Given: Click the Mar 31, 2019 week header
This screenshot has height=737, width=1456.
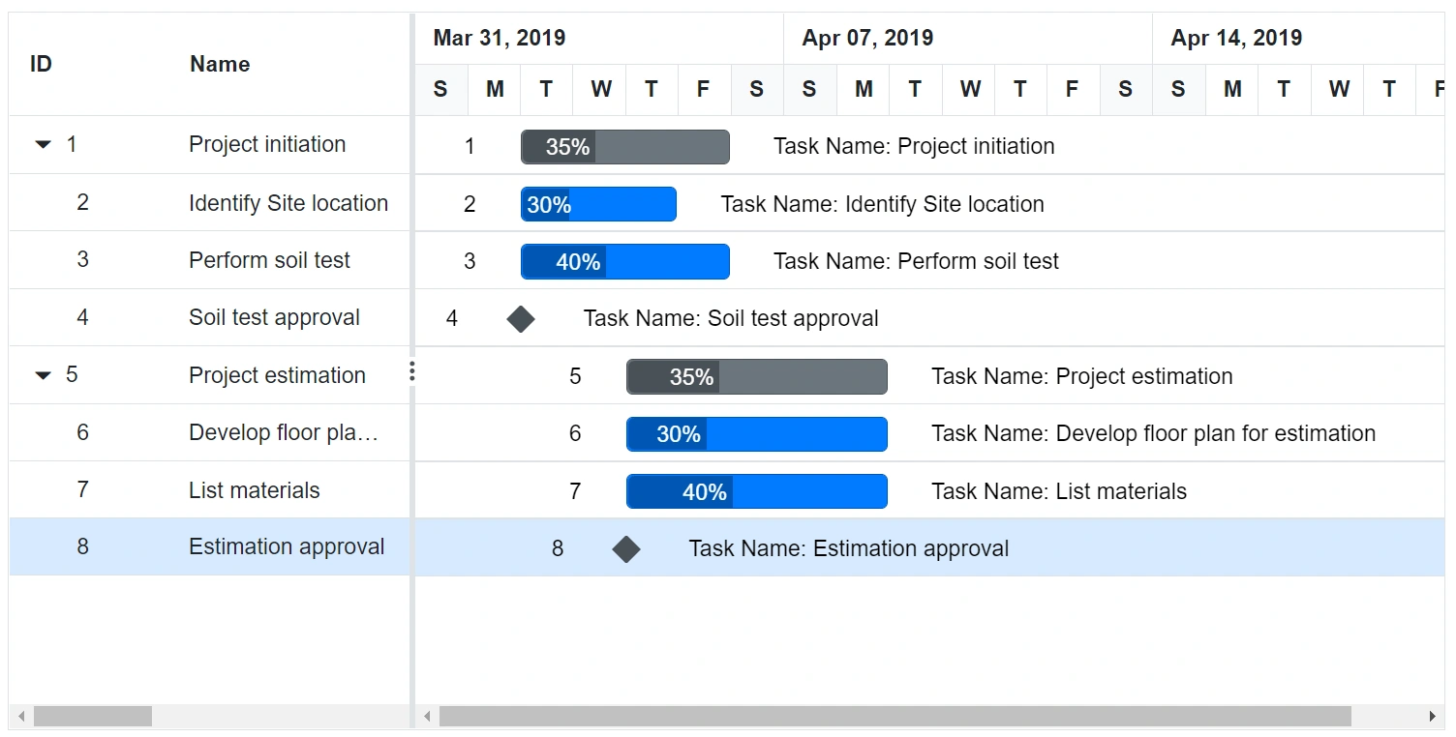Looking at the screenshot, I should 599,38.
